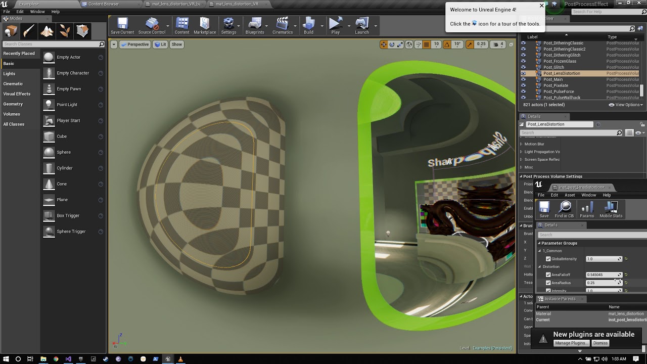Image resolution: width=647 pixels, height=364 pixels.
Task: Select the translate gizmo tool in viewport
Action: coord(384,44)
